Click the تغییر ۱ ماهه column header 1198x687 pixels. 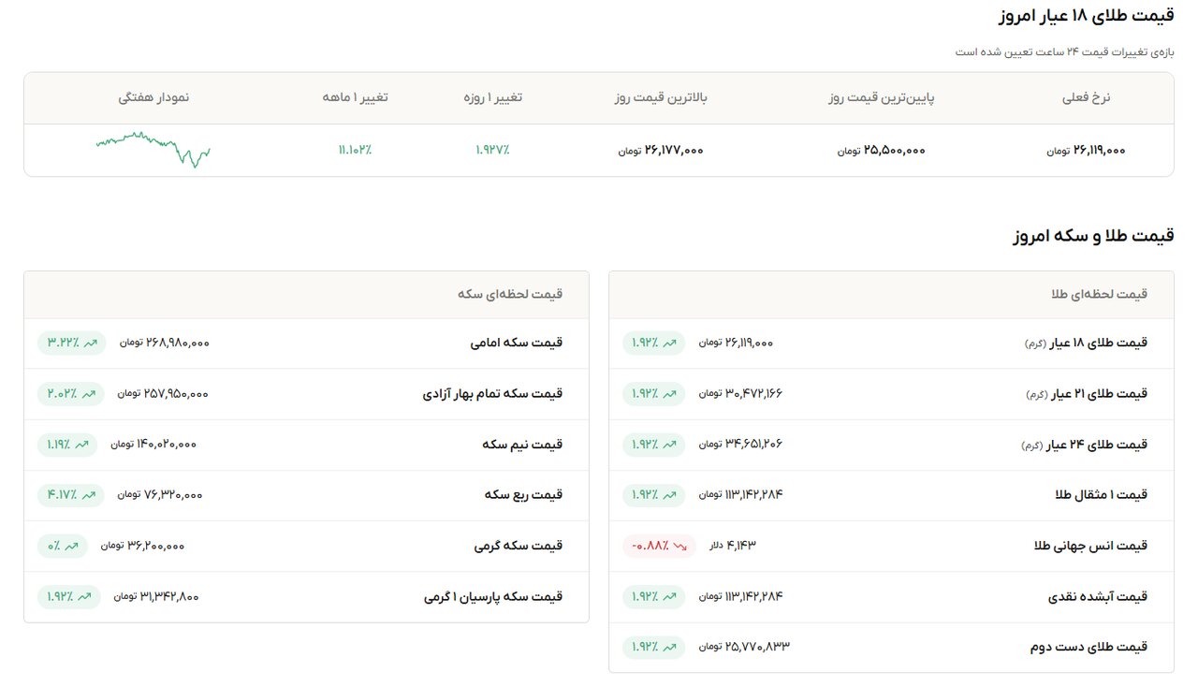pyautogui.click(x=356, y=97)
